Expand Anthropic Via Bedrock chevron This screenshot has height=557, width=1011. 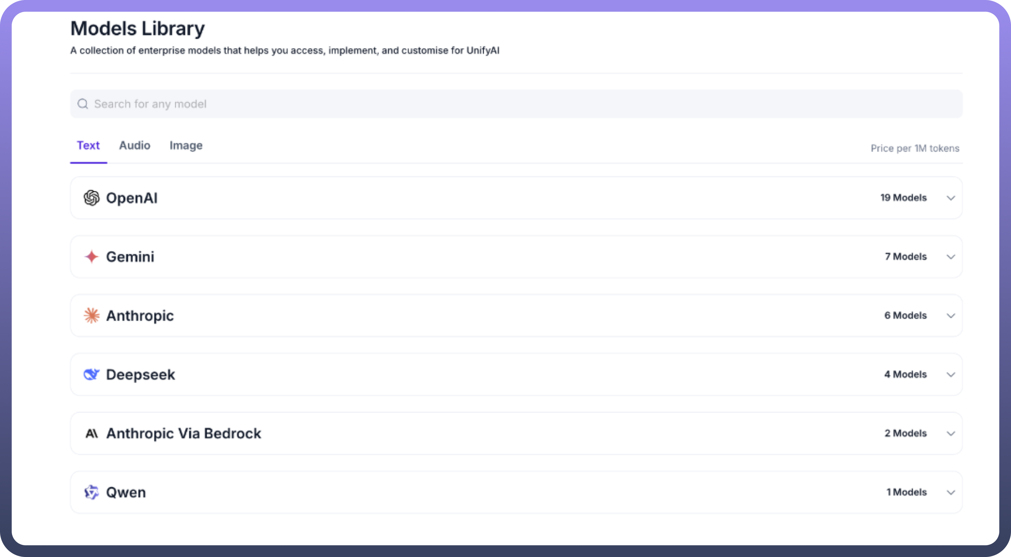click(951, 433)
